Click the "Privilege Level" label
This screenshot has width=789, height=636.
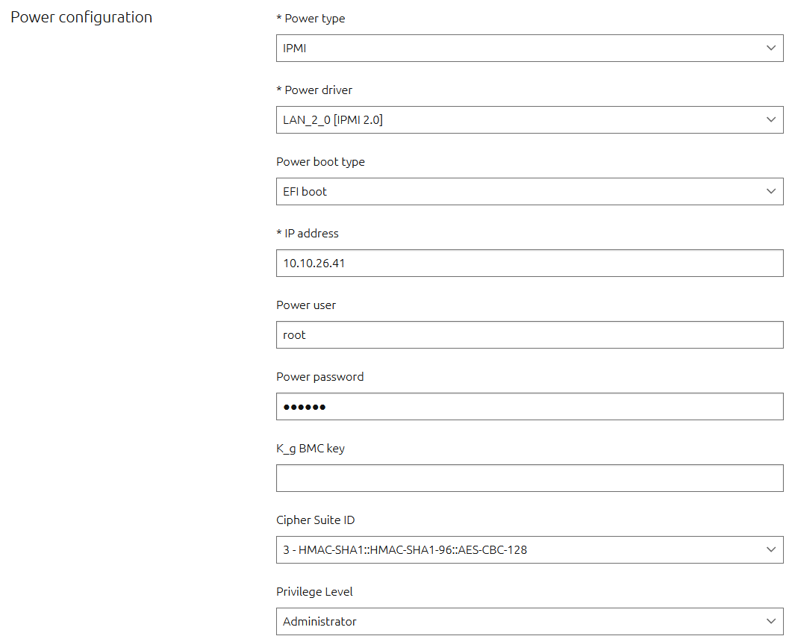[314, 592]
